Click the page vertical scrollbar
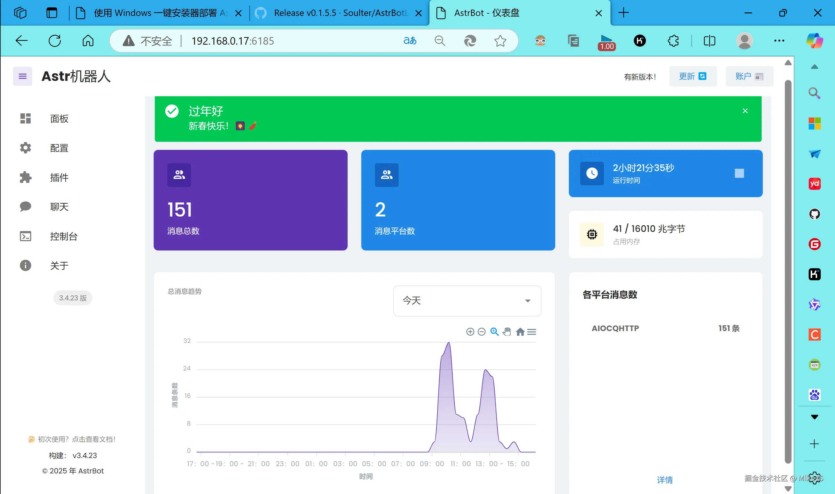 coord(788,266)
